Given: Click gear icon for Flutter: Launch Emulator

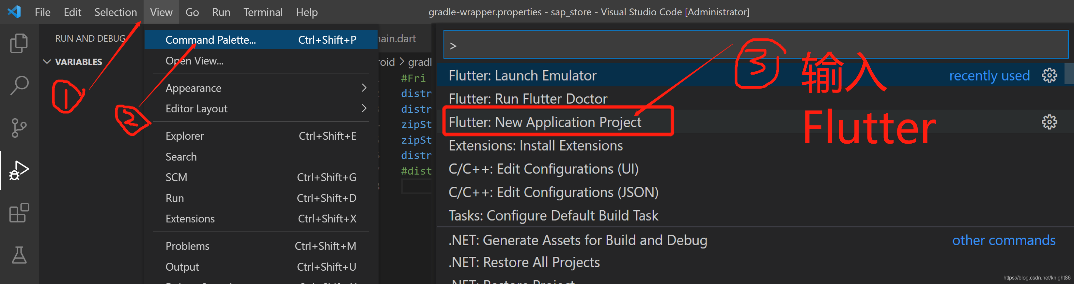Looking at the screenshot, I should click(1049, 75).
